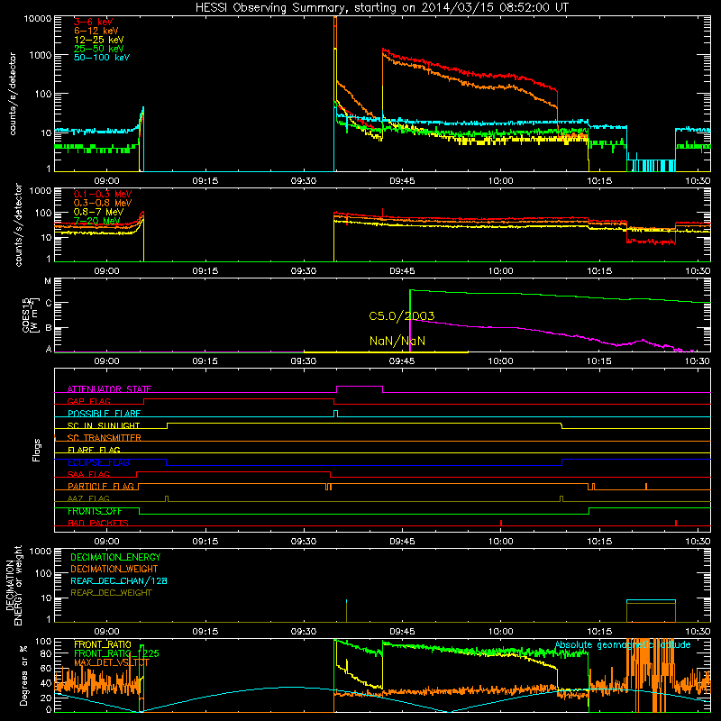Select the FLARE_FLAG label

(x=94, y=450)
